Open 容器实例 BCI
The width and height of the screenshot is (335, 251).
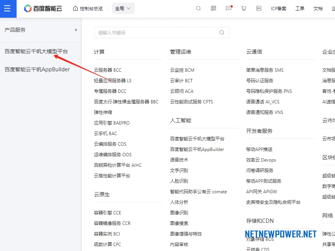click(x=107, y=234)
